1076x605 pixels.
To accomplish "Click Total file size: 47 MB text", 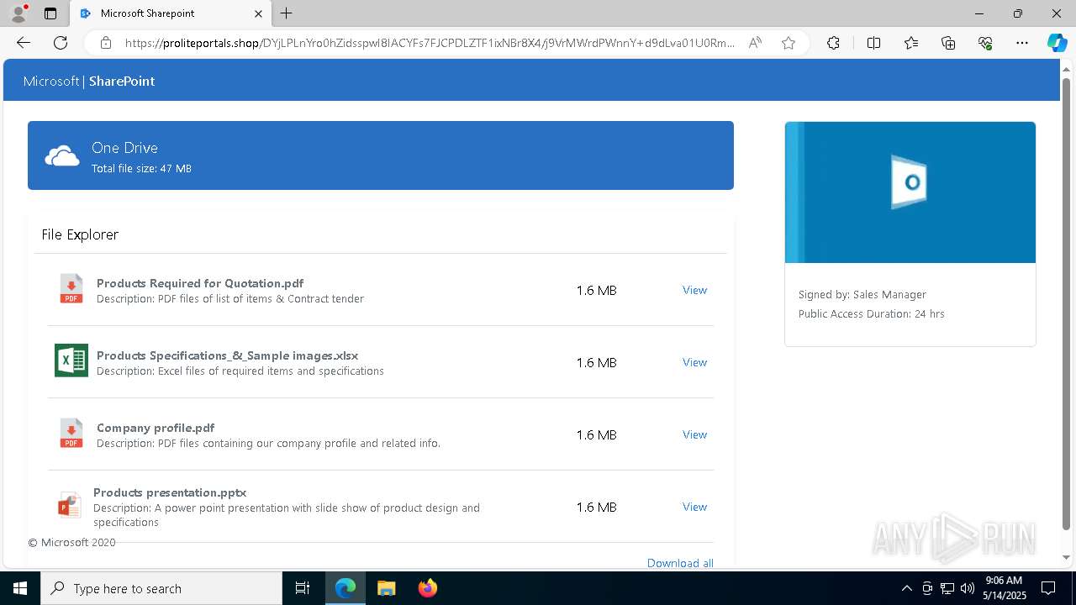I will [141, 169].
